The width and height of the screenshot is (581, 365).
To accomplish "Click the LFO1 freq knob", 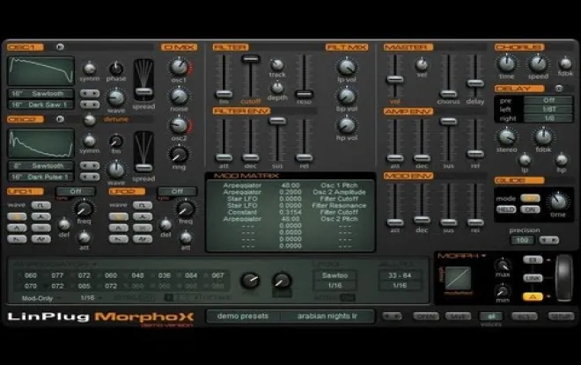I will [85, 208].
